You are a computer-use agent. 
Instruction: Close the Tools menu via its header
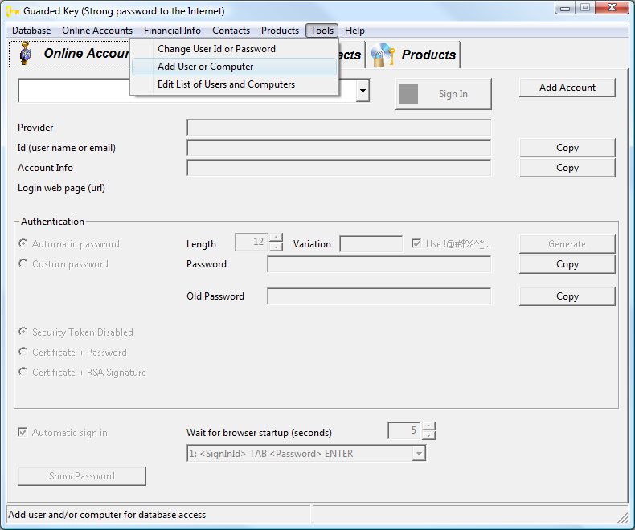point(322,31)
